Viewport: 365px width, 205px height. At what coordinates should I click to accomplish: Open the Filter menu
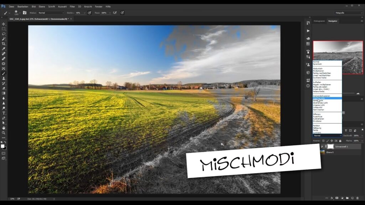[72, 6]
